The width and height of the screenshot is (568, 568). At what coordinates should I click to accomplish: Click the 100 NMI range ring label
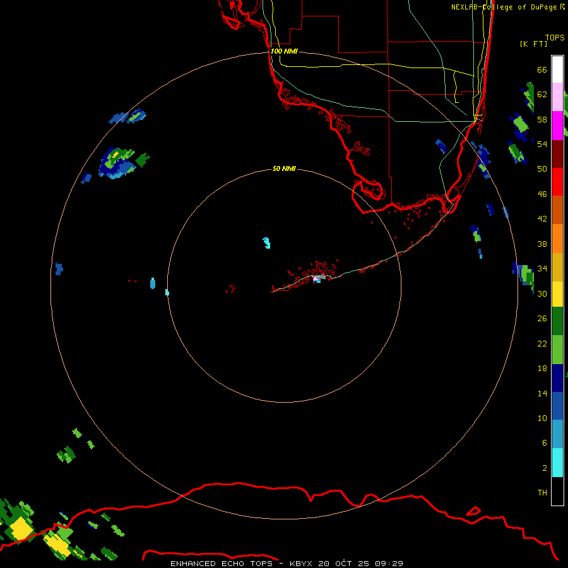[x=284, y=52]
